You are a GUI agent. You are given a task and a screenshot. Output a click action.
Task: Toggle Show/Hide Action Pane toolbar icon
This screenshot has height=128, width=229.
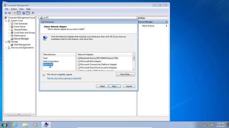pos(28,13)
